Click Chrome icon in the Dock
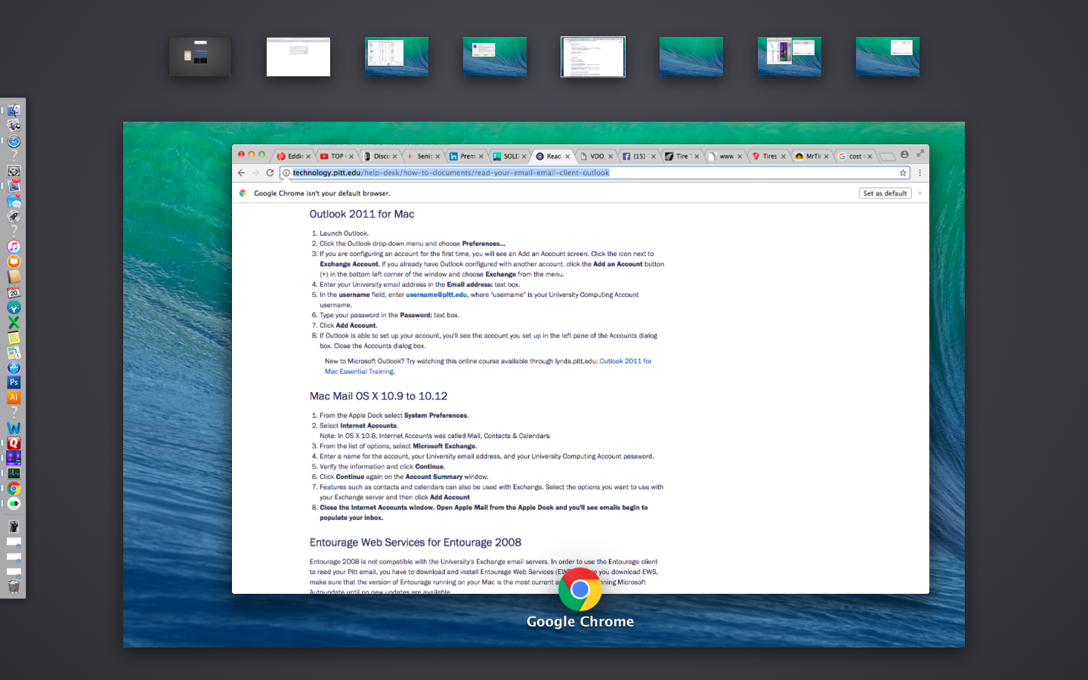This screenshot has height=680, width=1088. [14, 488]
